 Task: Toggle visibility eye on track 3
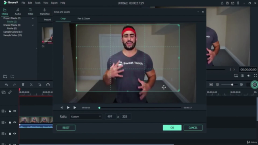pos(15,134)
